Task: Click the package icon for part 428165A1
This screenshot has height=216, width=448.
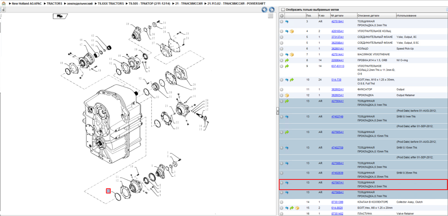Action: point(292,31)
